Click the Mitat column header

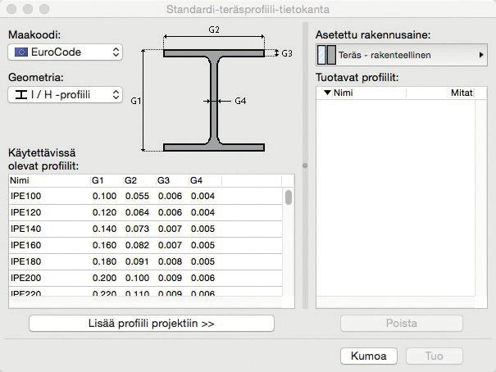pos(462,93)
